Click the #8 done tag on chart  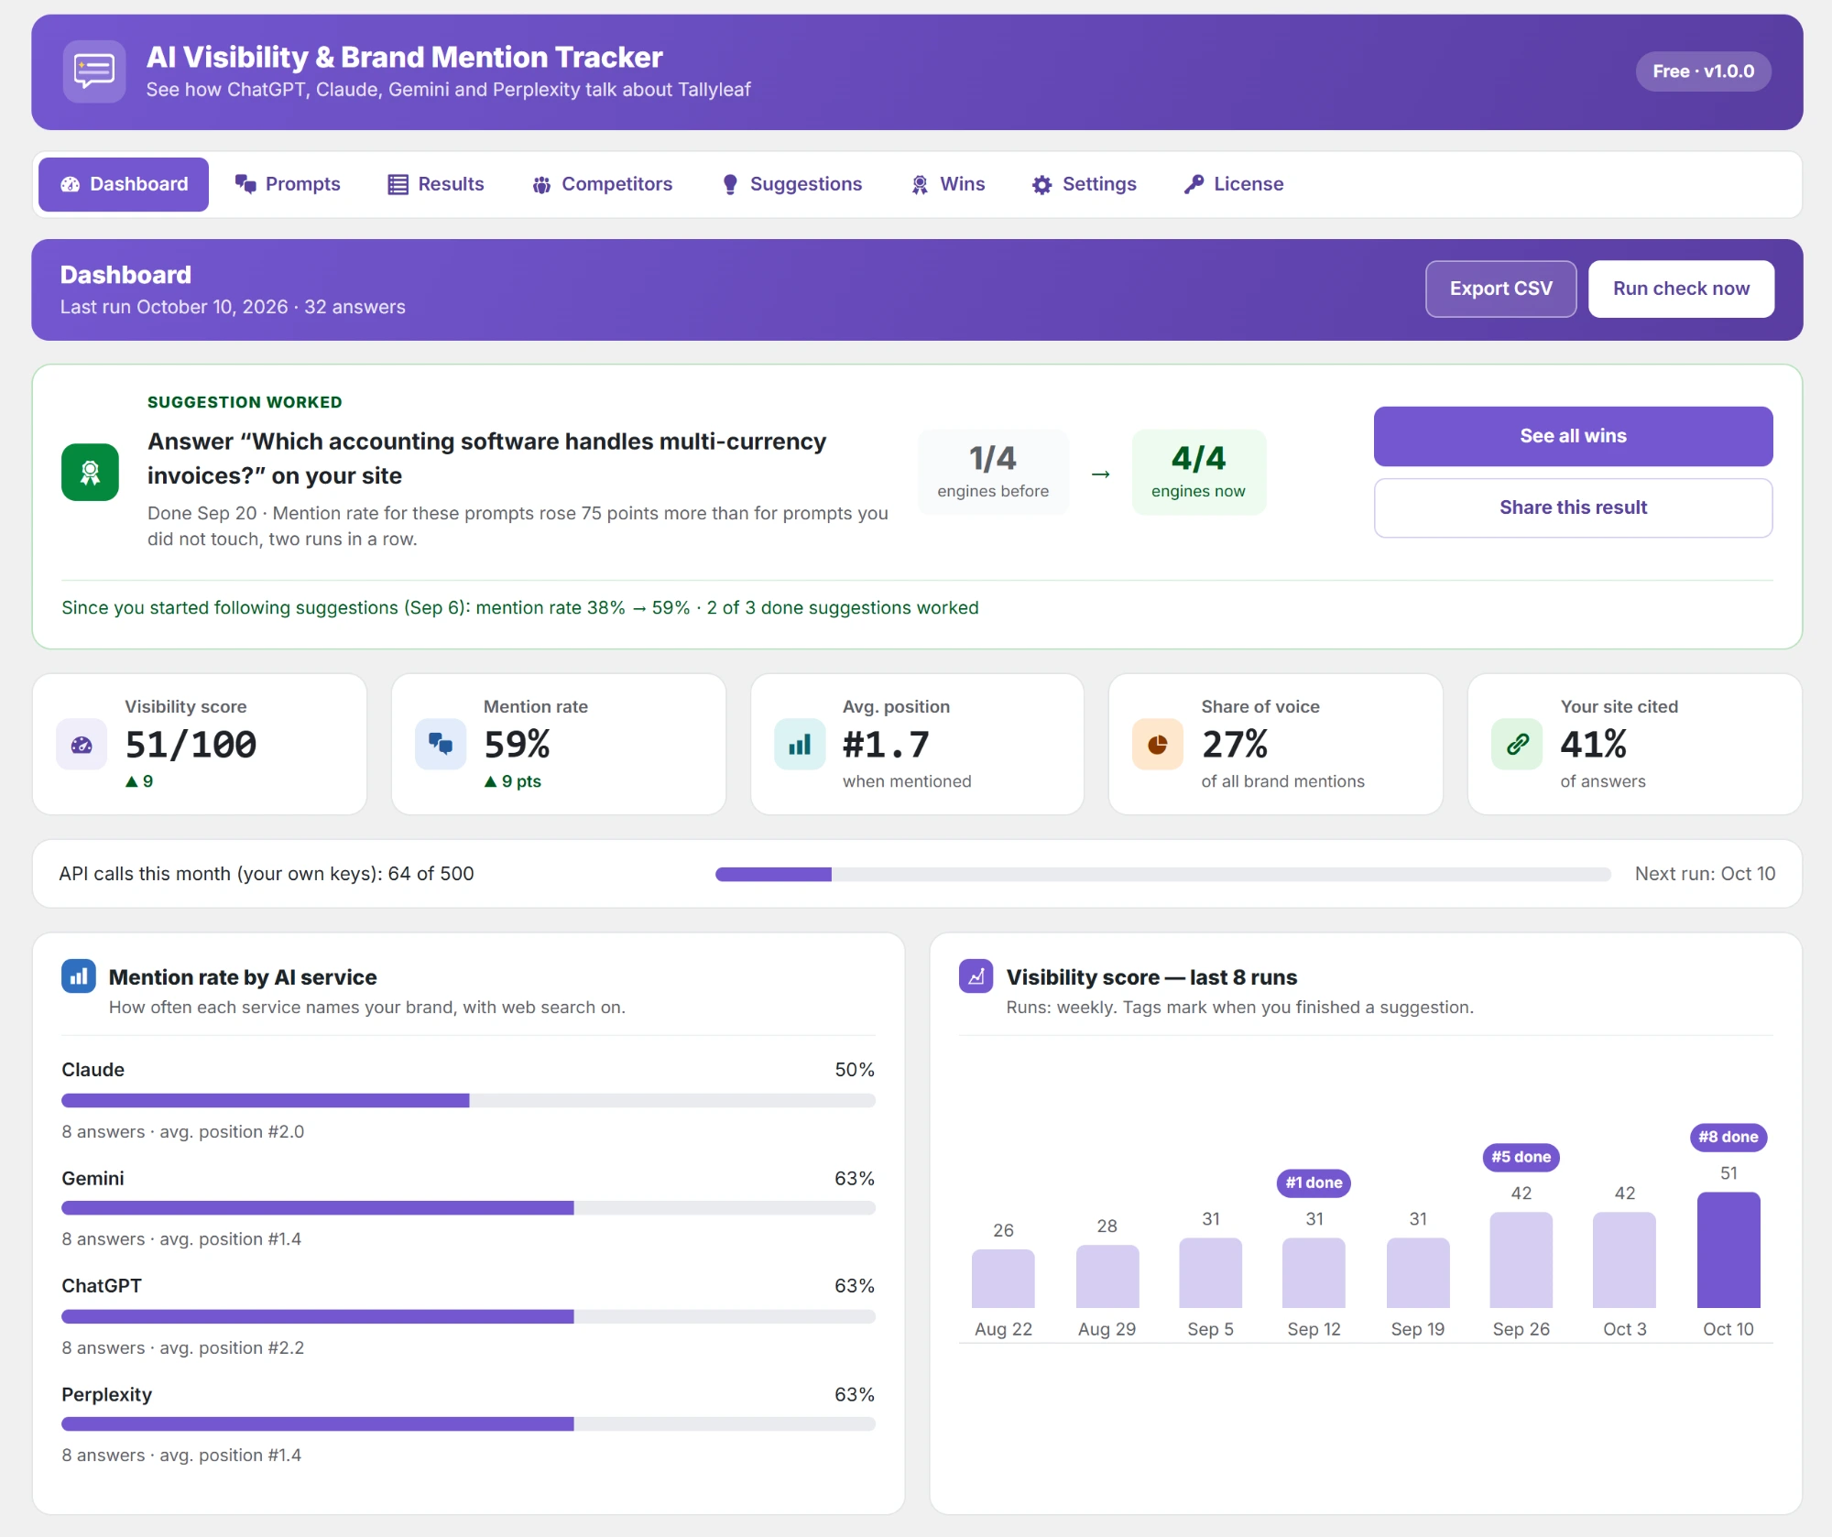[1728, 1137]
